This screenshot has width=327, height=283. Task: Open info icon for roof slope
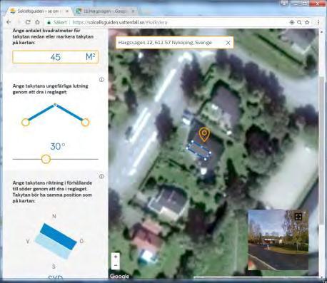coord(101,80)
